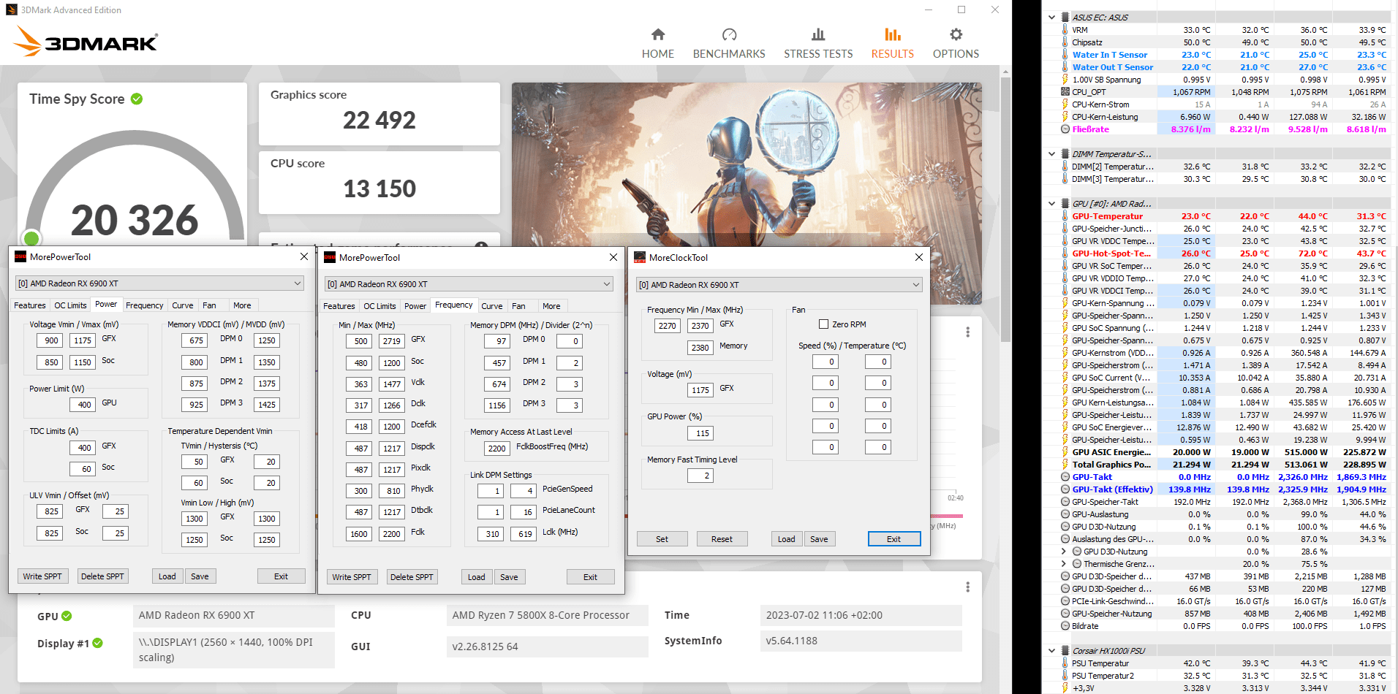
Task: Go to the 3DMark HOME section
Action: click(x=658, y=44)
